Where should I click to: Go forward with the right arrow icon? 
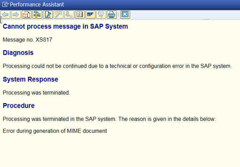coord(16,15)
